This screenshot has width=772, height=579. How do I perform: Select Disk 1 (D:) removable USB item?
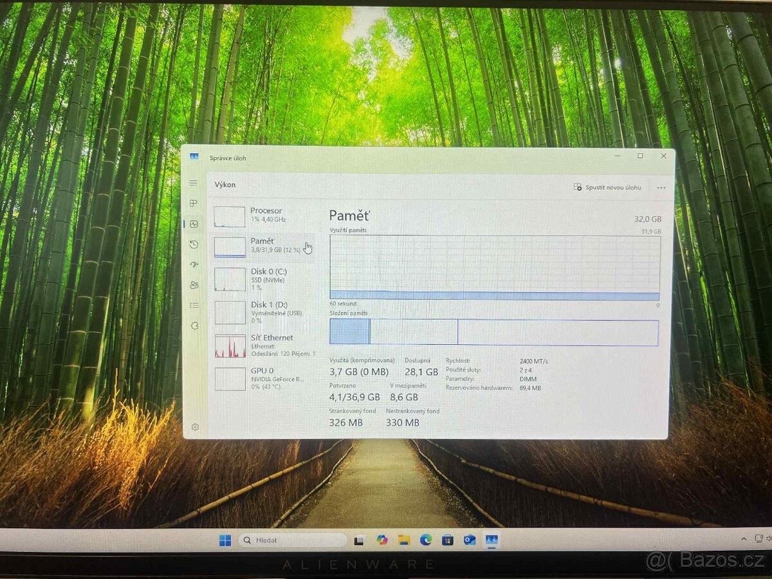(264, 312)
